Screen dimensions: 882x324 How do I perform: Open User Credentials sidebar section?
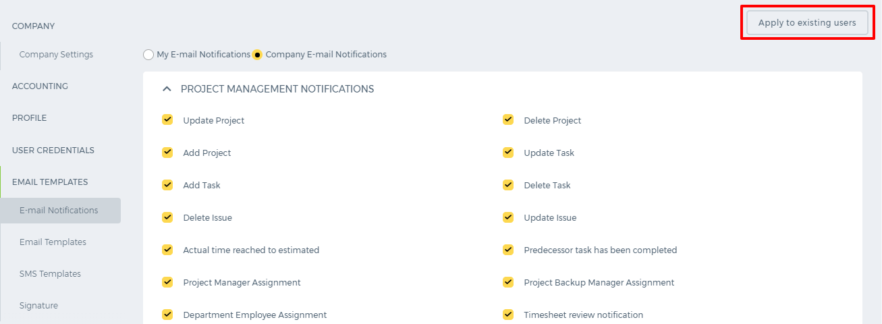[x=53, y=150]
